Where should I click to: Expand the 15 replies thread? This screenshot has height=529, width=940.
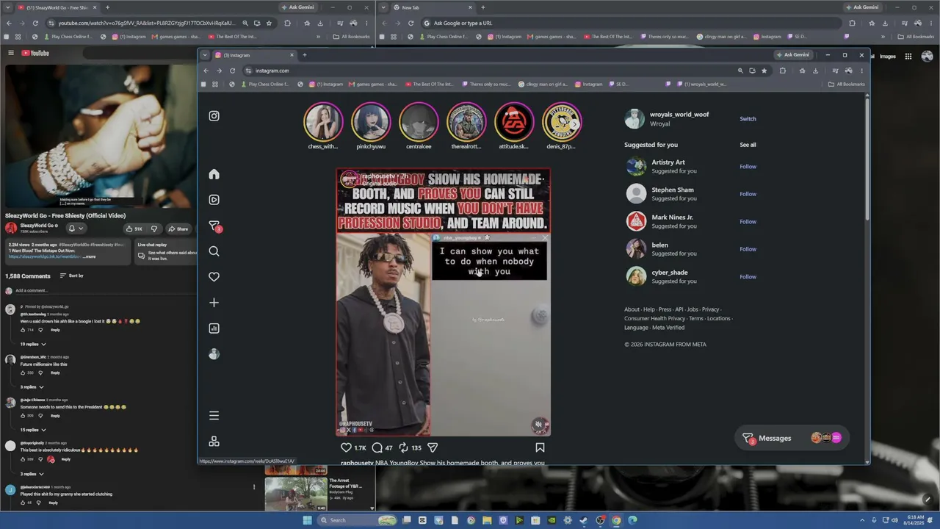tap(33, 430)
